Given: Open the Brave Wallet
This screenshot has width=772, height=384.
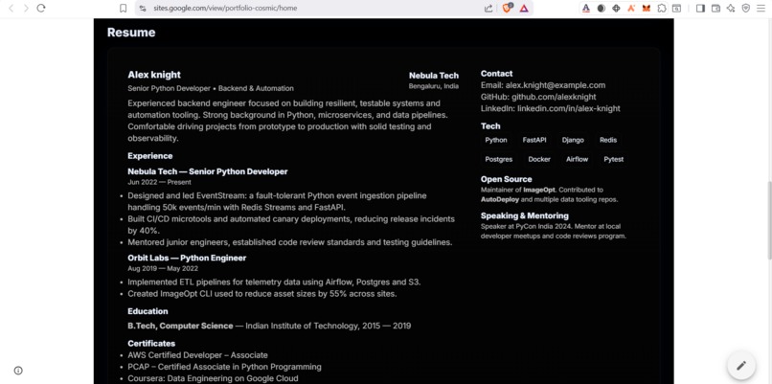Looking at the screenshot, I should [x=715, y=9].
